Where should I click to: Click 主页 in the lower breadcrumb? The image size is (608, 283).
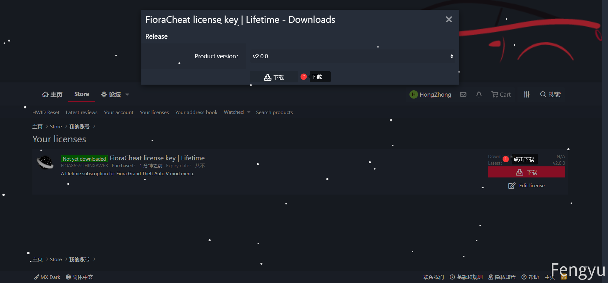[37, 259]
